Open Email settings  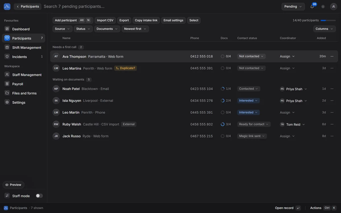173,20
